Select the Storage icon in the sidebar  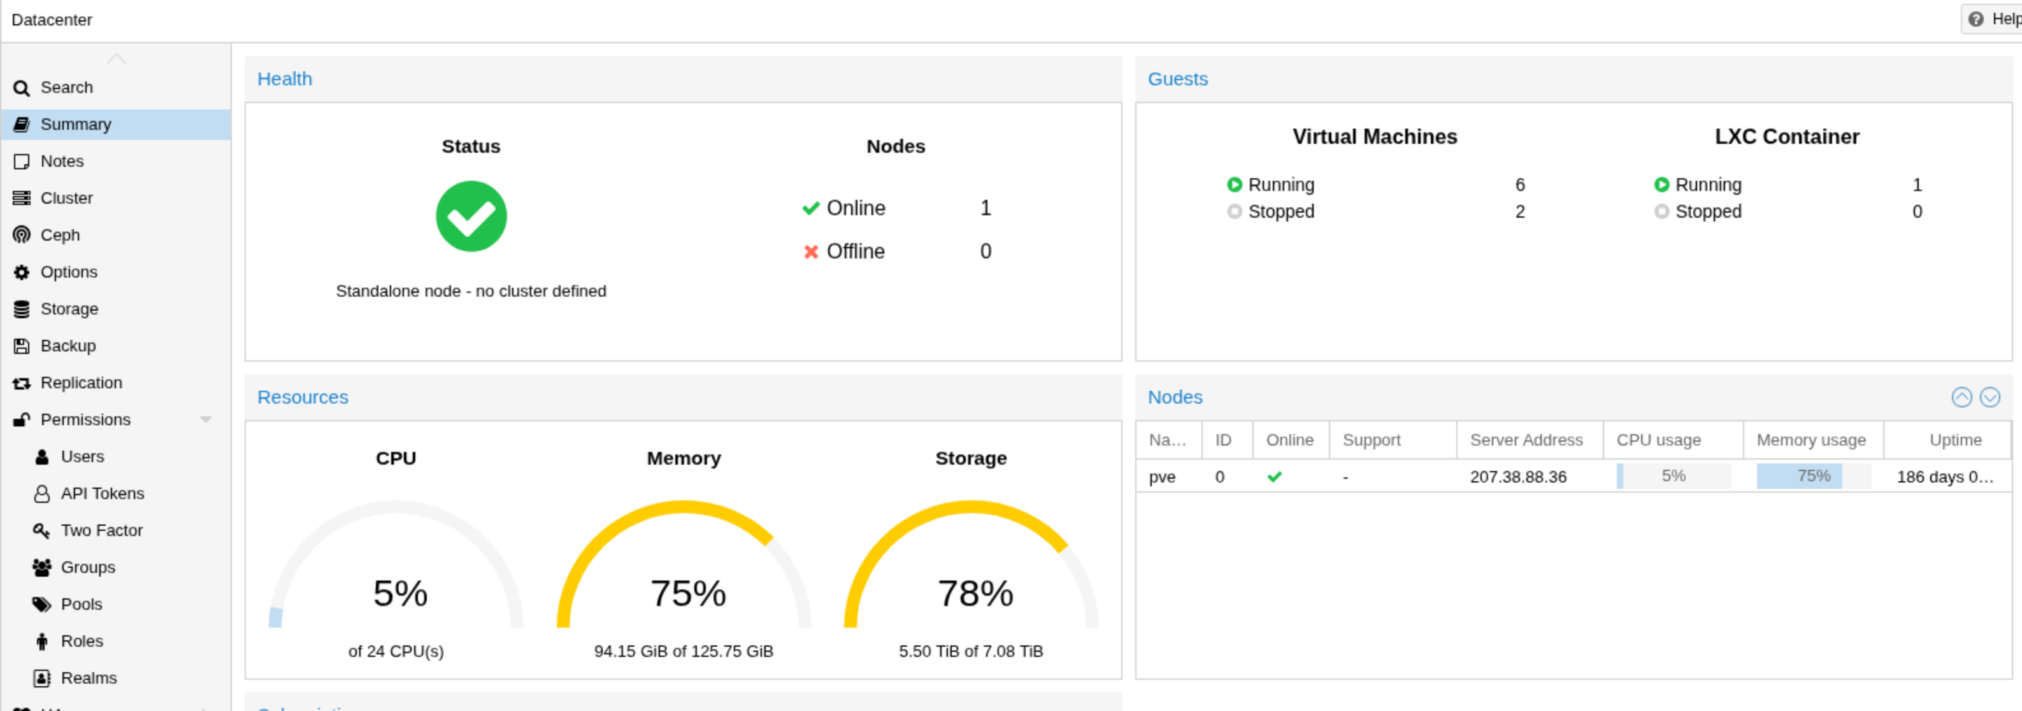(21, 309)
